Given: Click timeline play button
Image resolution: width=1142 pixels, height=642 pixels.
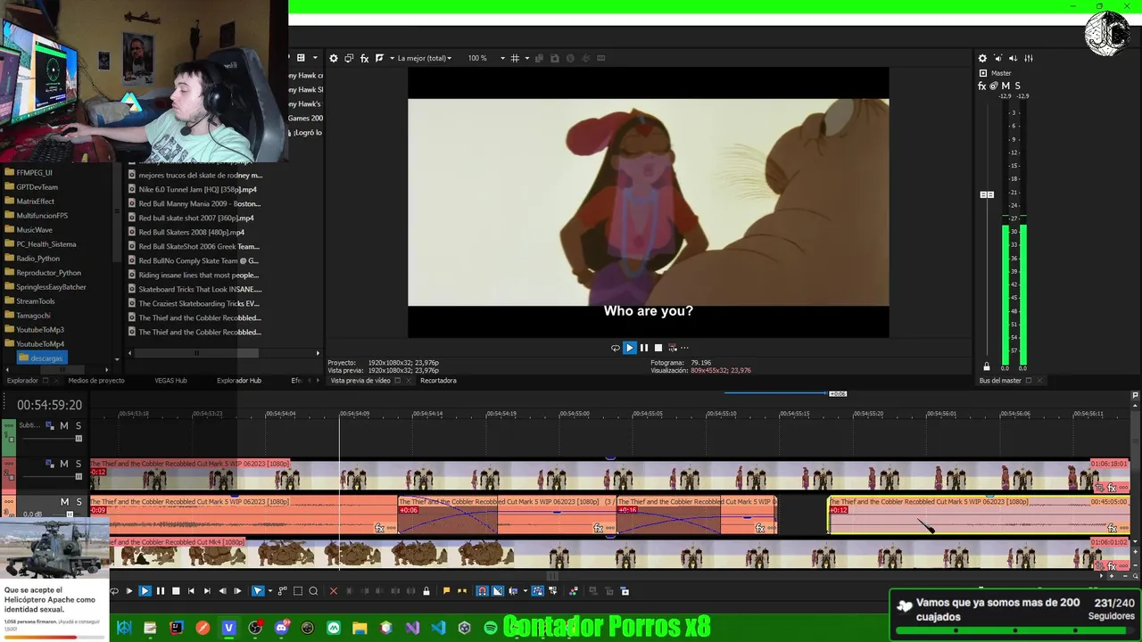Looking at the screenshot, I should [145, 590].
